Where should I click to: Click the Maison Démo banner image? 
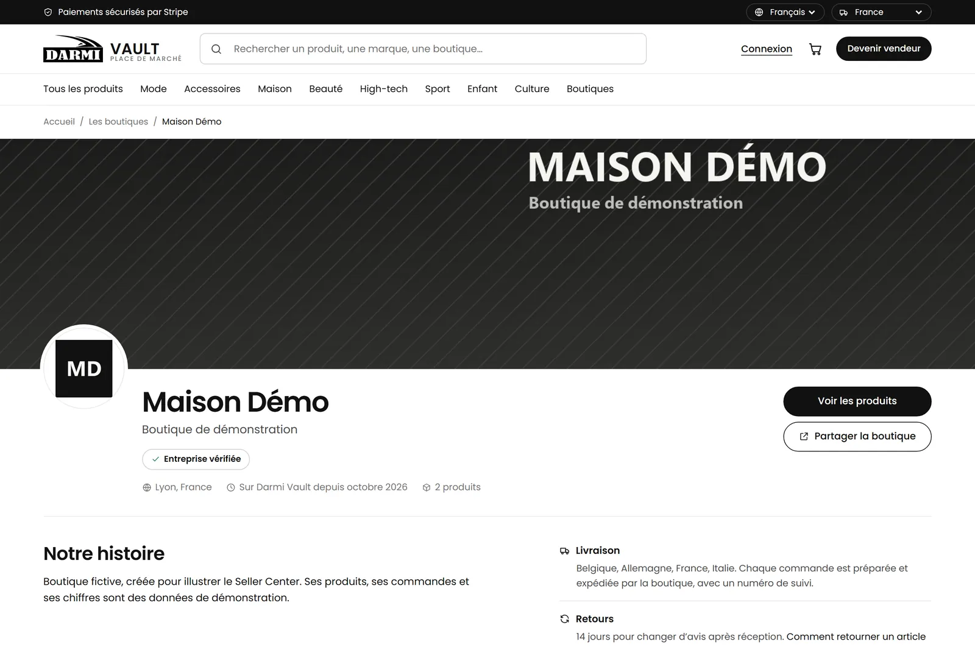[x=487, y=254]
